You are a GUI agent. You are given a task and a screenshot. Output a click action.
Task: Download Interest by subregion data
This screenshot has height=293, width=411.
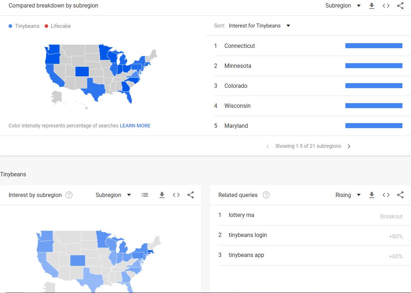[x=162, y=195]
